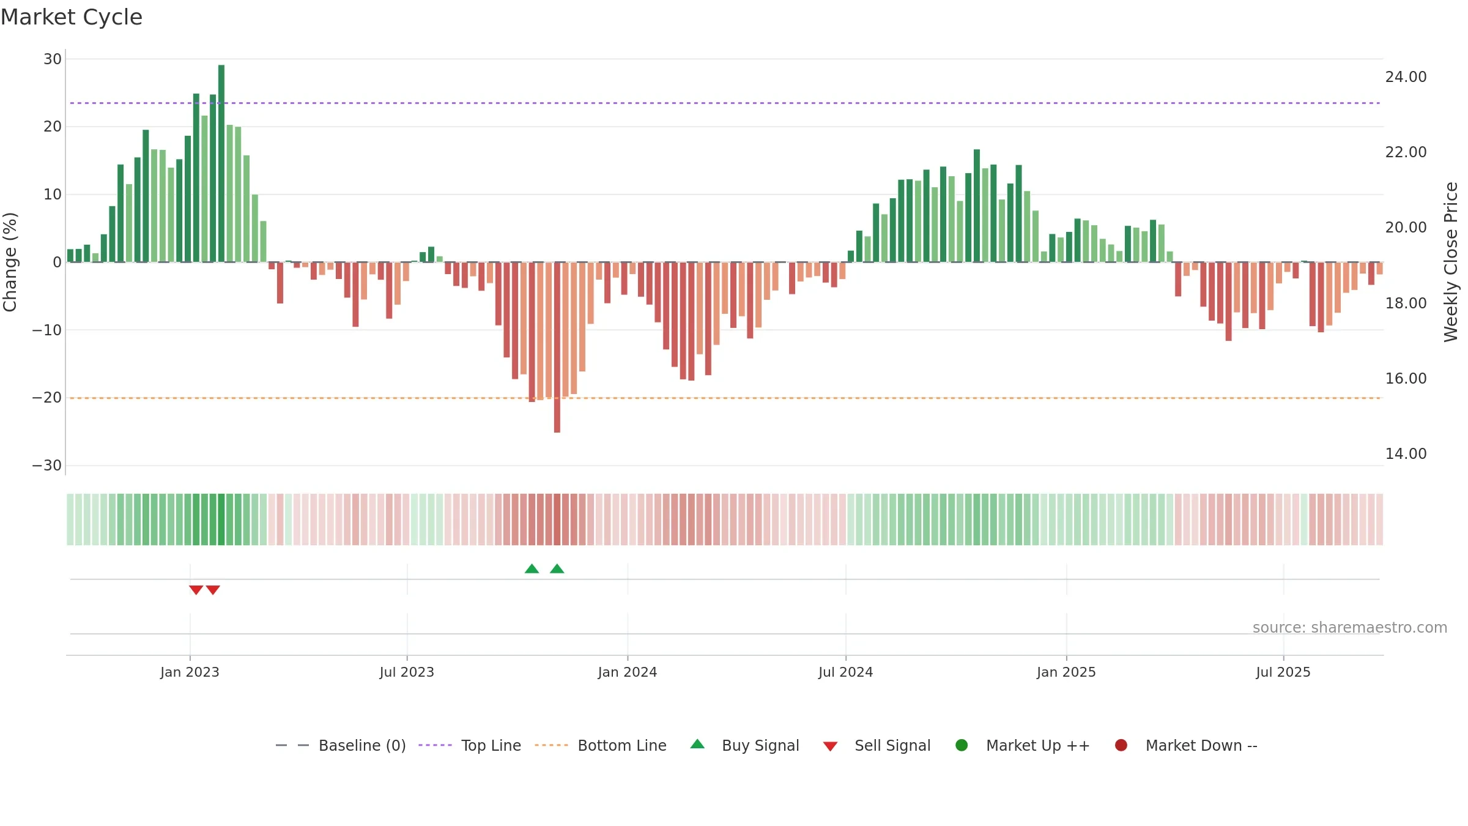Viewport: 1468px width, 826px height.
Task: Click the 24.00 price axis label
Action: point(1406,76)
